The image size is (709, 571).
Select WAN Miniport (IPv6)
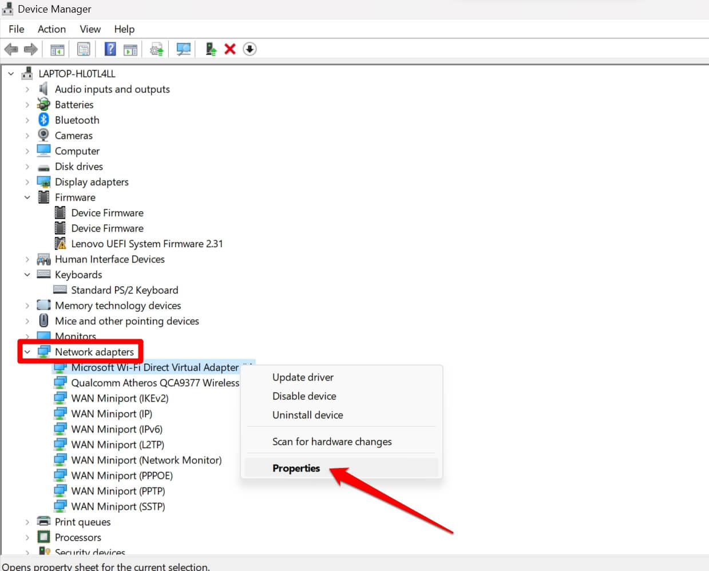tap(117, 429)
